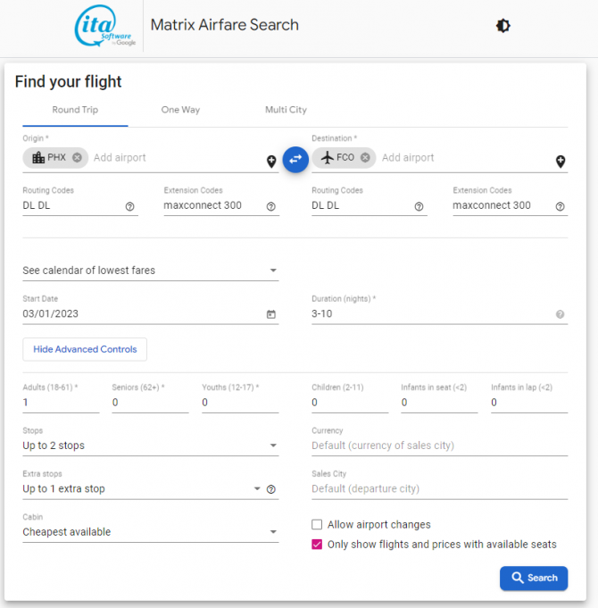
Task: Uncheck only show flights with available seats
Action: tap(317, 545)
